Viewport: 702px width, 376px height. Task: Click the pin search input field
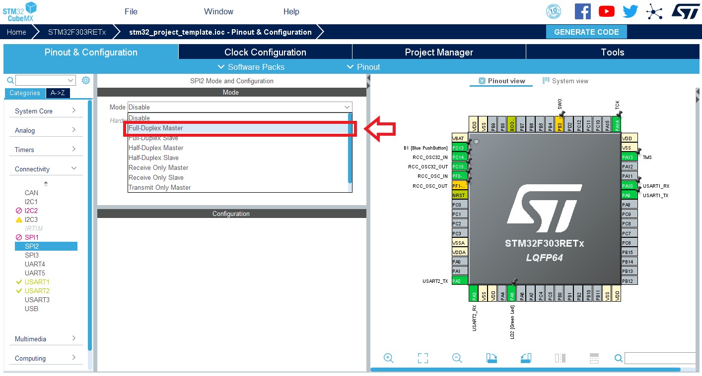660,358
